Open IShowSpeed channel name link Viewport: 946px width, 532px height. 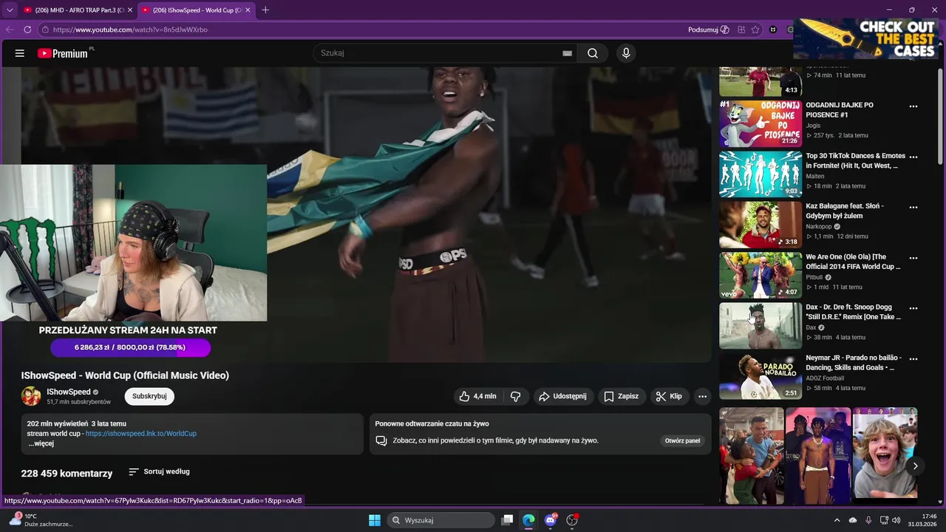pyautogui.click(x=69, y=392)
